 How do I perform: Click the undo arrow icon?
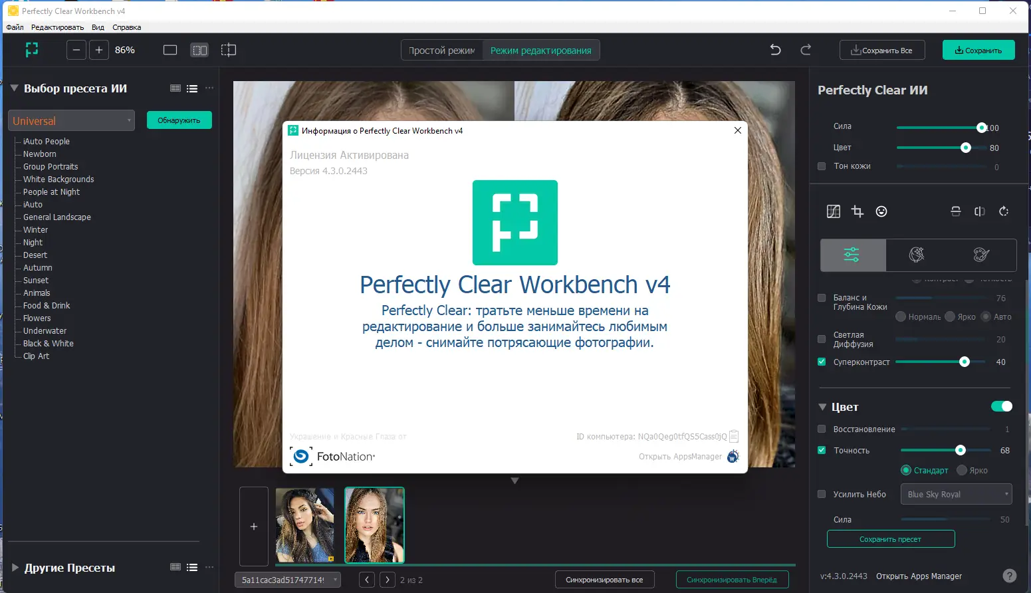point(774,49)
